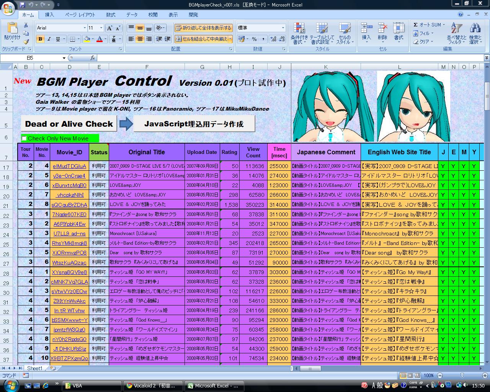Increase the cell indent

click(168, 39)
